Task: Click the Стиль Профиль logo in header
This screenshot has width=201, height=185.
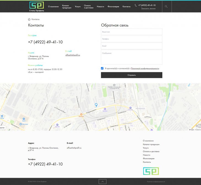Action: (x=36, y=6)
